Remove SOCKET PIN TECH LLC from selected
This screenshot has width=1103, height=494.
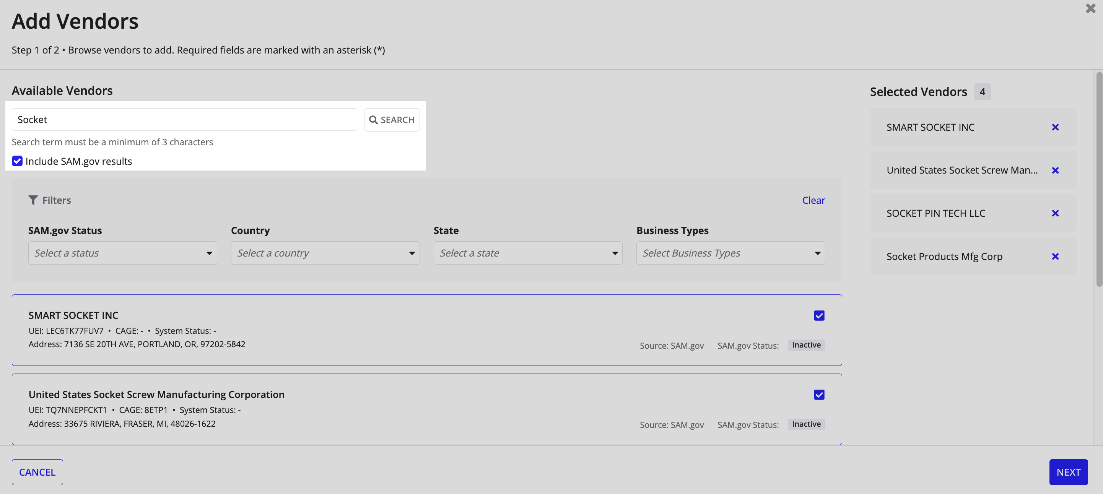(1055, 213)
